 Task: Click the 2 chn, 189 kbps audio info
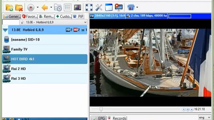point(149,16)
